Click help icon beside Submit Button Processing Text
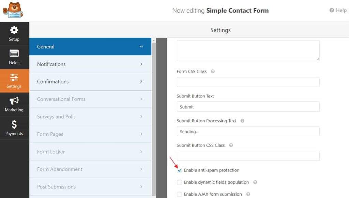This screenshot has width=349, height=198. [x=242, y=121]
